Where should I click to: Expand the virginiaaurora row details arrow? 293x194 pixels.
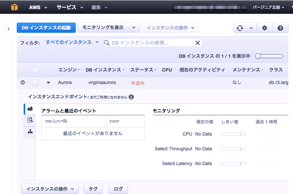point(48,82)
